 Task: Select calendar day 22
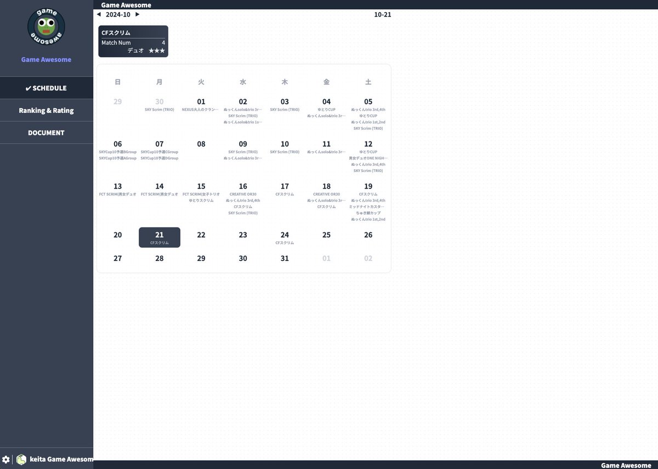coord(201,234)
